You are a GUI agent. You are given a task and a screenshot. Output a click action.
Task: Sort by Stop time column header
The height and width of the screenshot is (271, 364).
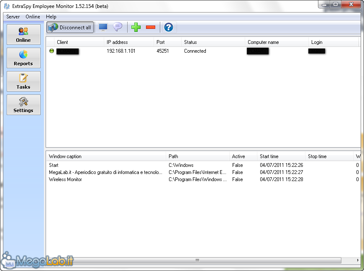click(329, 156)
